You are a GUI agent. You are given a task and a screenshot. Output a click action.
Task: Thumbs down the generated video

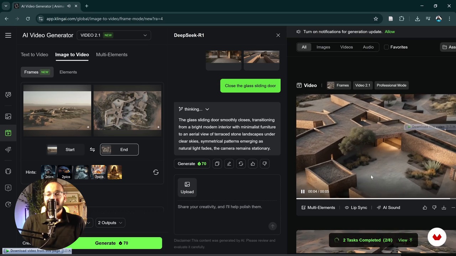pyautogui.click(x=434, y=208)
